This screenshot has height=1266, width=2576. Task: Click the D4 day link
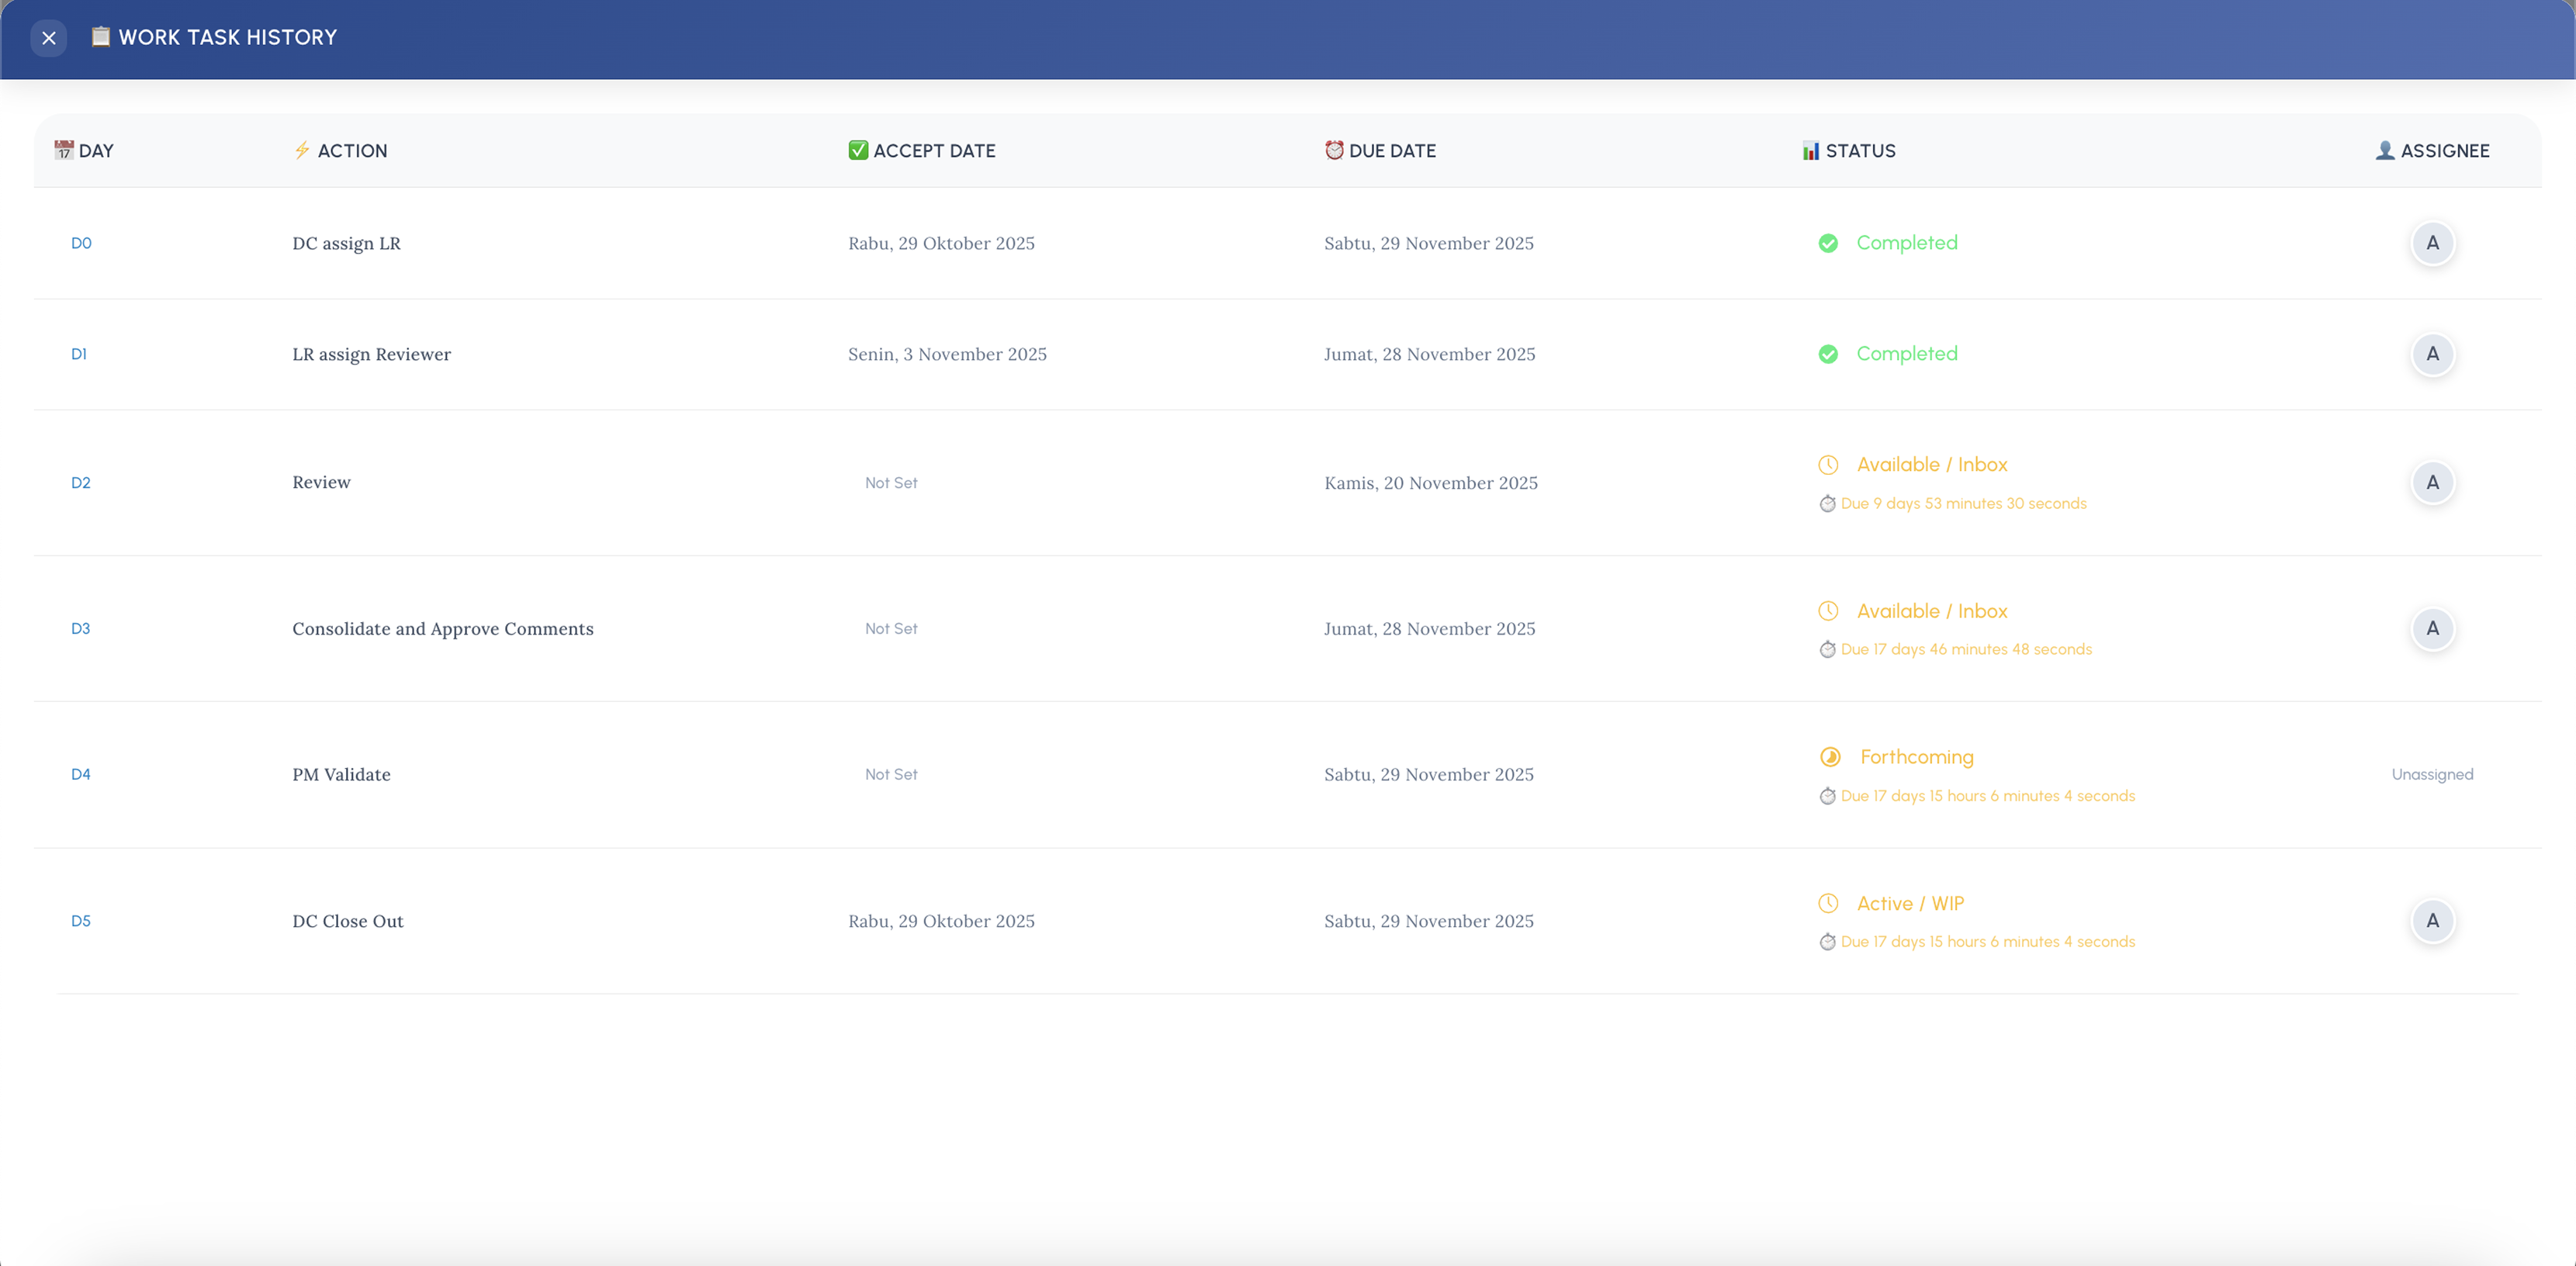pyautogui.click(x=81, y=775)
